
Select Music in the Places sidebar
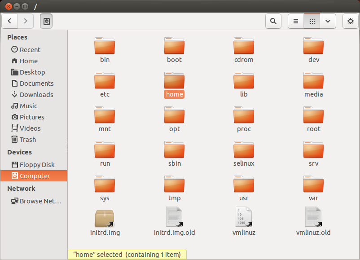point(28,106)
